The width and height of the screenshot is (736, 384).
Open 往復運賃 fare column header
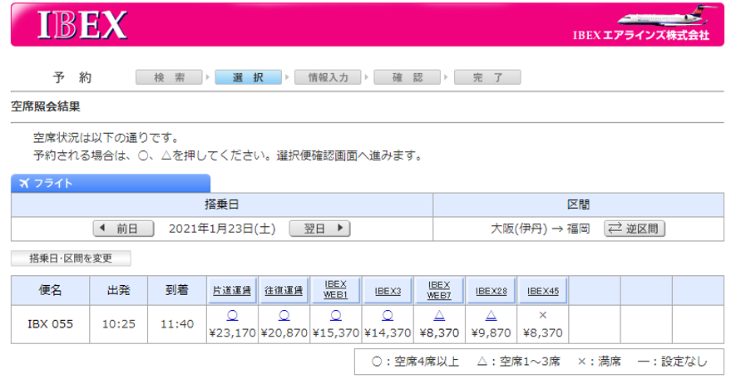tap(284, 291)
